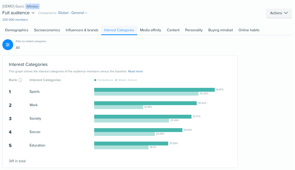This screenshot has width=295, height=170.
Task: Open the Content tab
Action: [x=173, y=30]
